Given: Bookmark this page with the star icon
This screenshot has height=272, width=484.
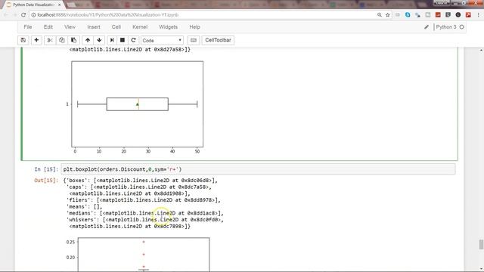Looking at the screenshot, I should (x=388, y=15).
